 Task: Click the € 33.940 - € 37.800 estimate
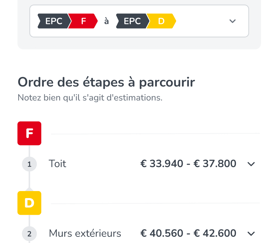pyautogui.click(x=188, y=164)
